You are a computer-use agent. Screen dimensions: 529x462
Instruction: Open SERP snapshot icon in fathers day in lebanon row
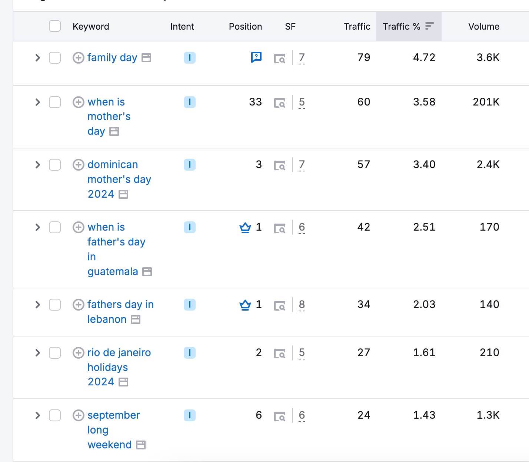click(280, 305)
